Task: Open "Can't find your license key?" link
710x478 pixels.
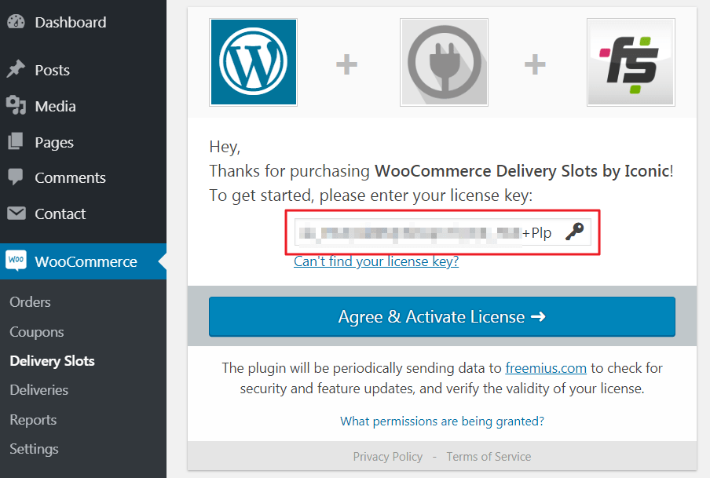Action: click(376, 261)
